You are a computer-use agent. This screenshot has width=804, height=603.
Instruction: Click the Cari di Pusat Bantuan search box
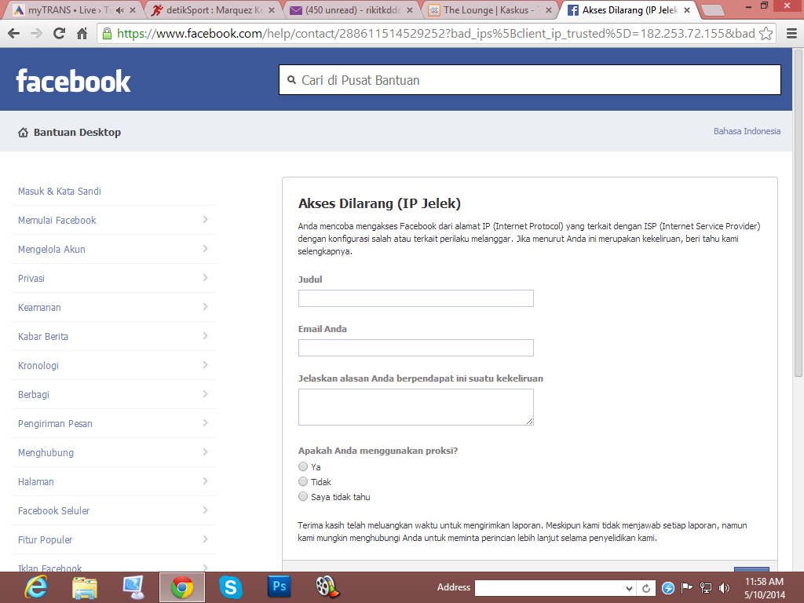[530, 80]
